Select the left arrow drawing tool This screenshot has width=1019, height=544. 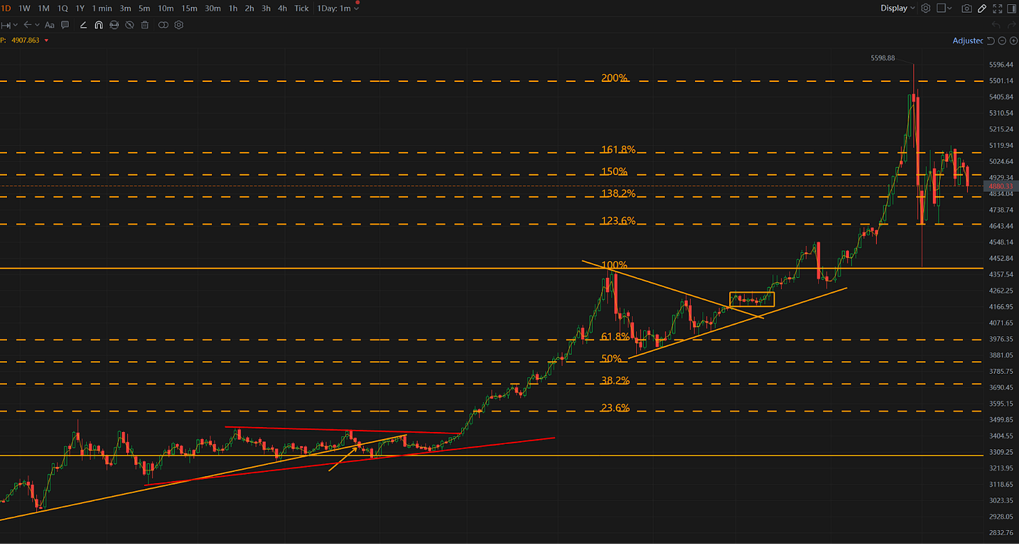[27, 25]
